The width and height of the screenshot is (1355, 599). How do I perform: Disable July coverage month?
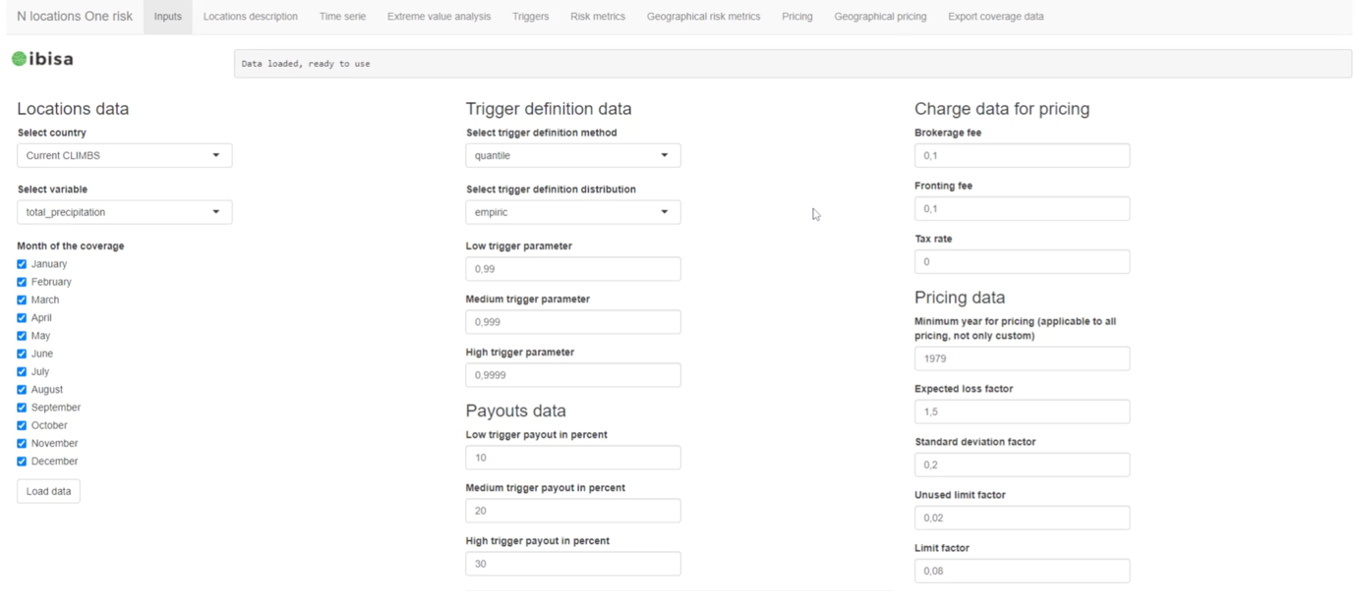pyautogui.click(x=22, y=371)
